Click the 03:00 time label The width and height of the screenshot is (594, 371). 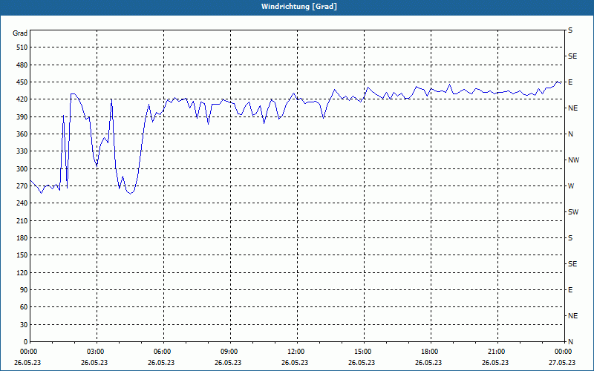tap(97, 352)
